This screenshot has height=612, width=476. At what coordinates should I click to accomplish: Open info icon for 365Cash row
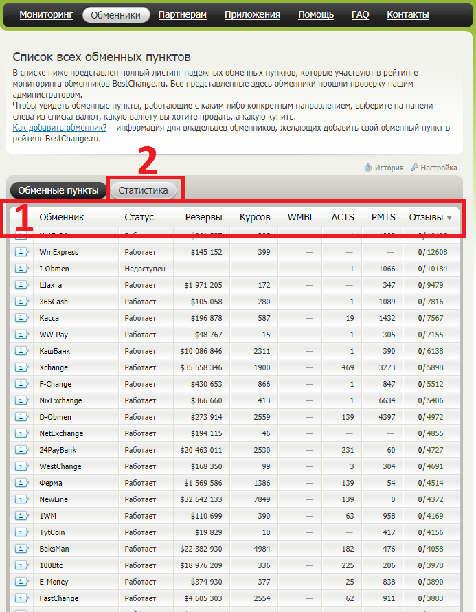(x=21, y=302)
